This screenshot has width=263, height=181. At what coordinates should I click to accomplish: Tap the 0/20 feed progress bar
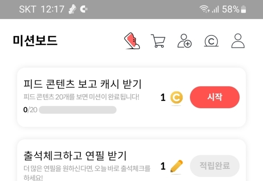[x=77, y=110]
